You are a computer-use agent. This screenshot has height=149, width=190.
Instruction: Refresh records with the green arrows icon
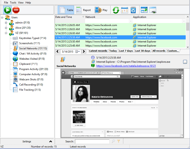pyautogui.click(x=116, y=10)
